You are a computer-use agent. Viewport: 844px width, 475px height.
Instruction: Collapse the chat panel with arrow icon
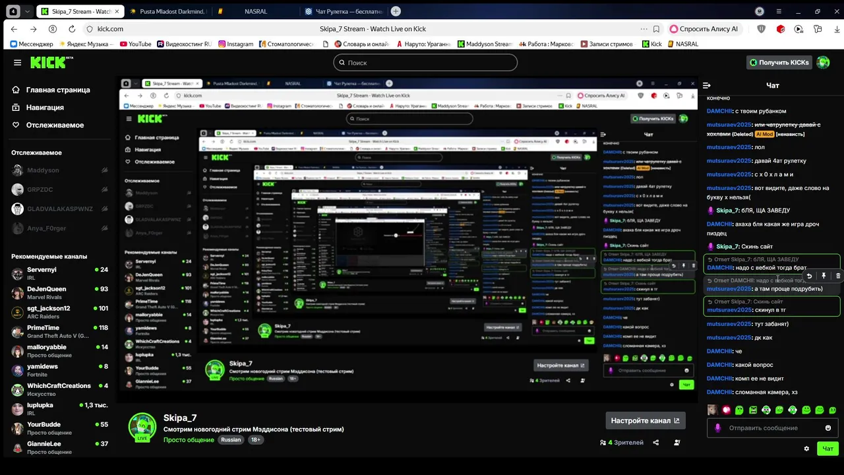pyautogui.click(x=707, y=86)
